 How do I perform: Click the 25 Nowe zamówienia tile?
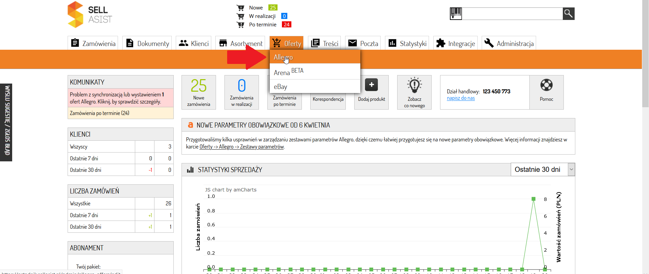(x=199, y=92)
